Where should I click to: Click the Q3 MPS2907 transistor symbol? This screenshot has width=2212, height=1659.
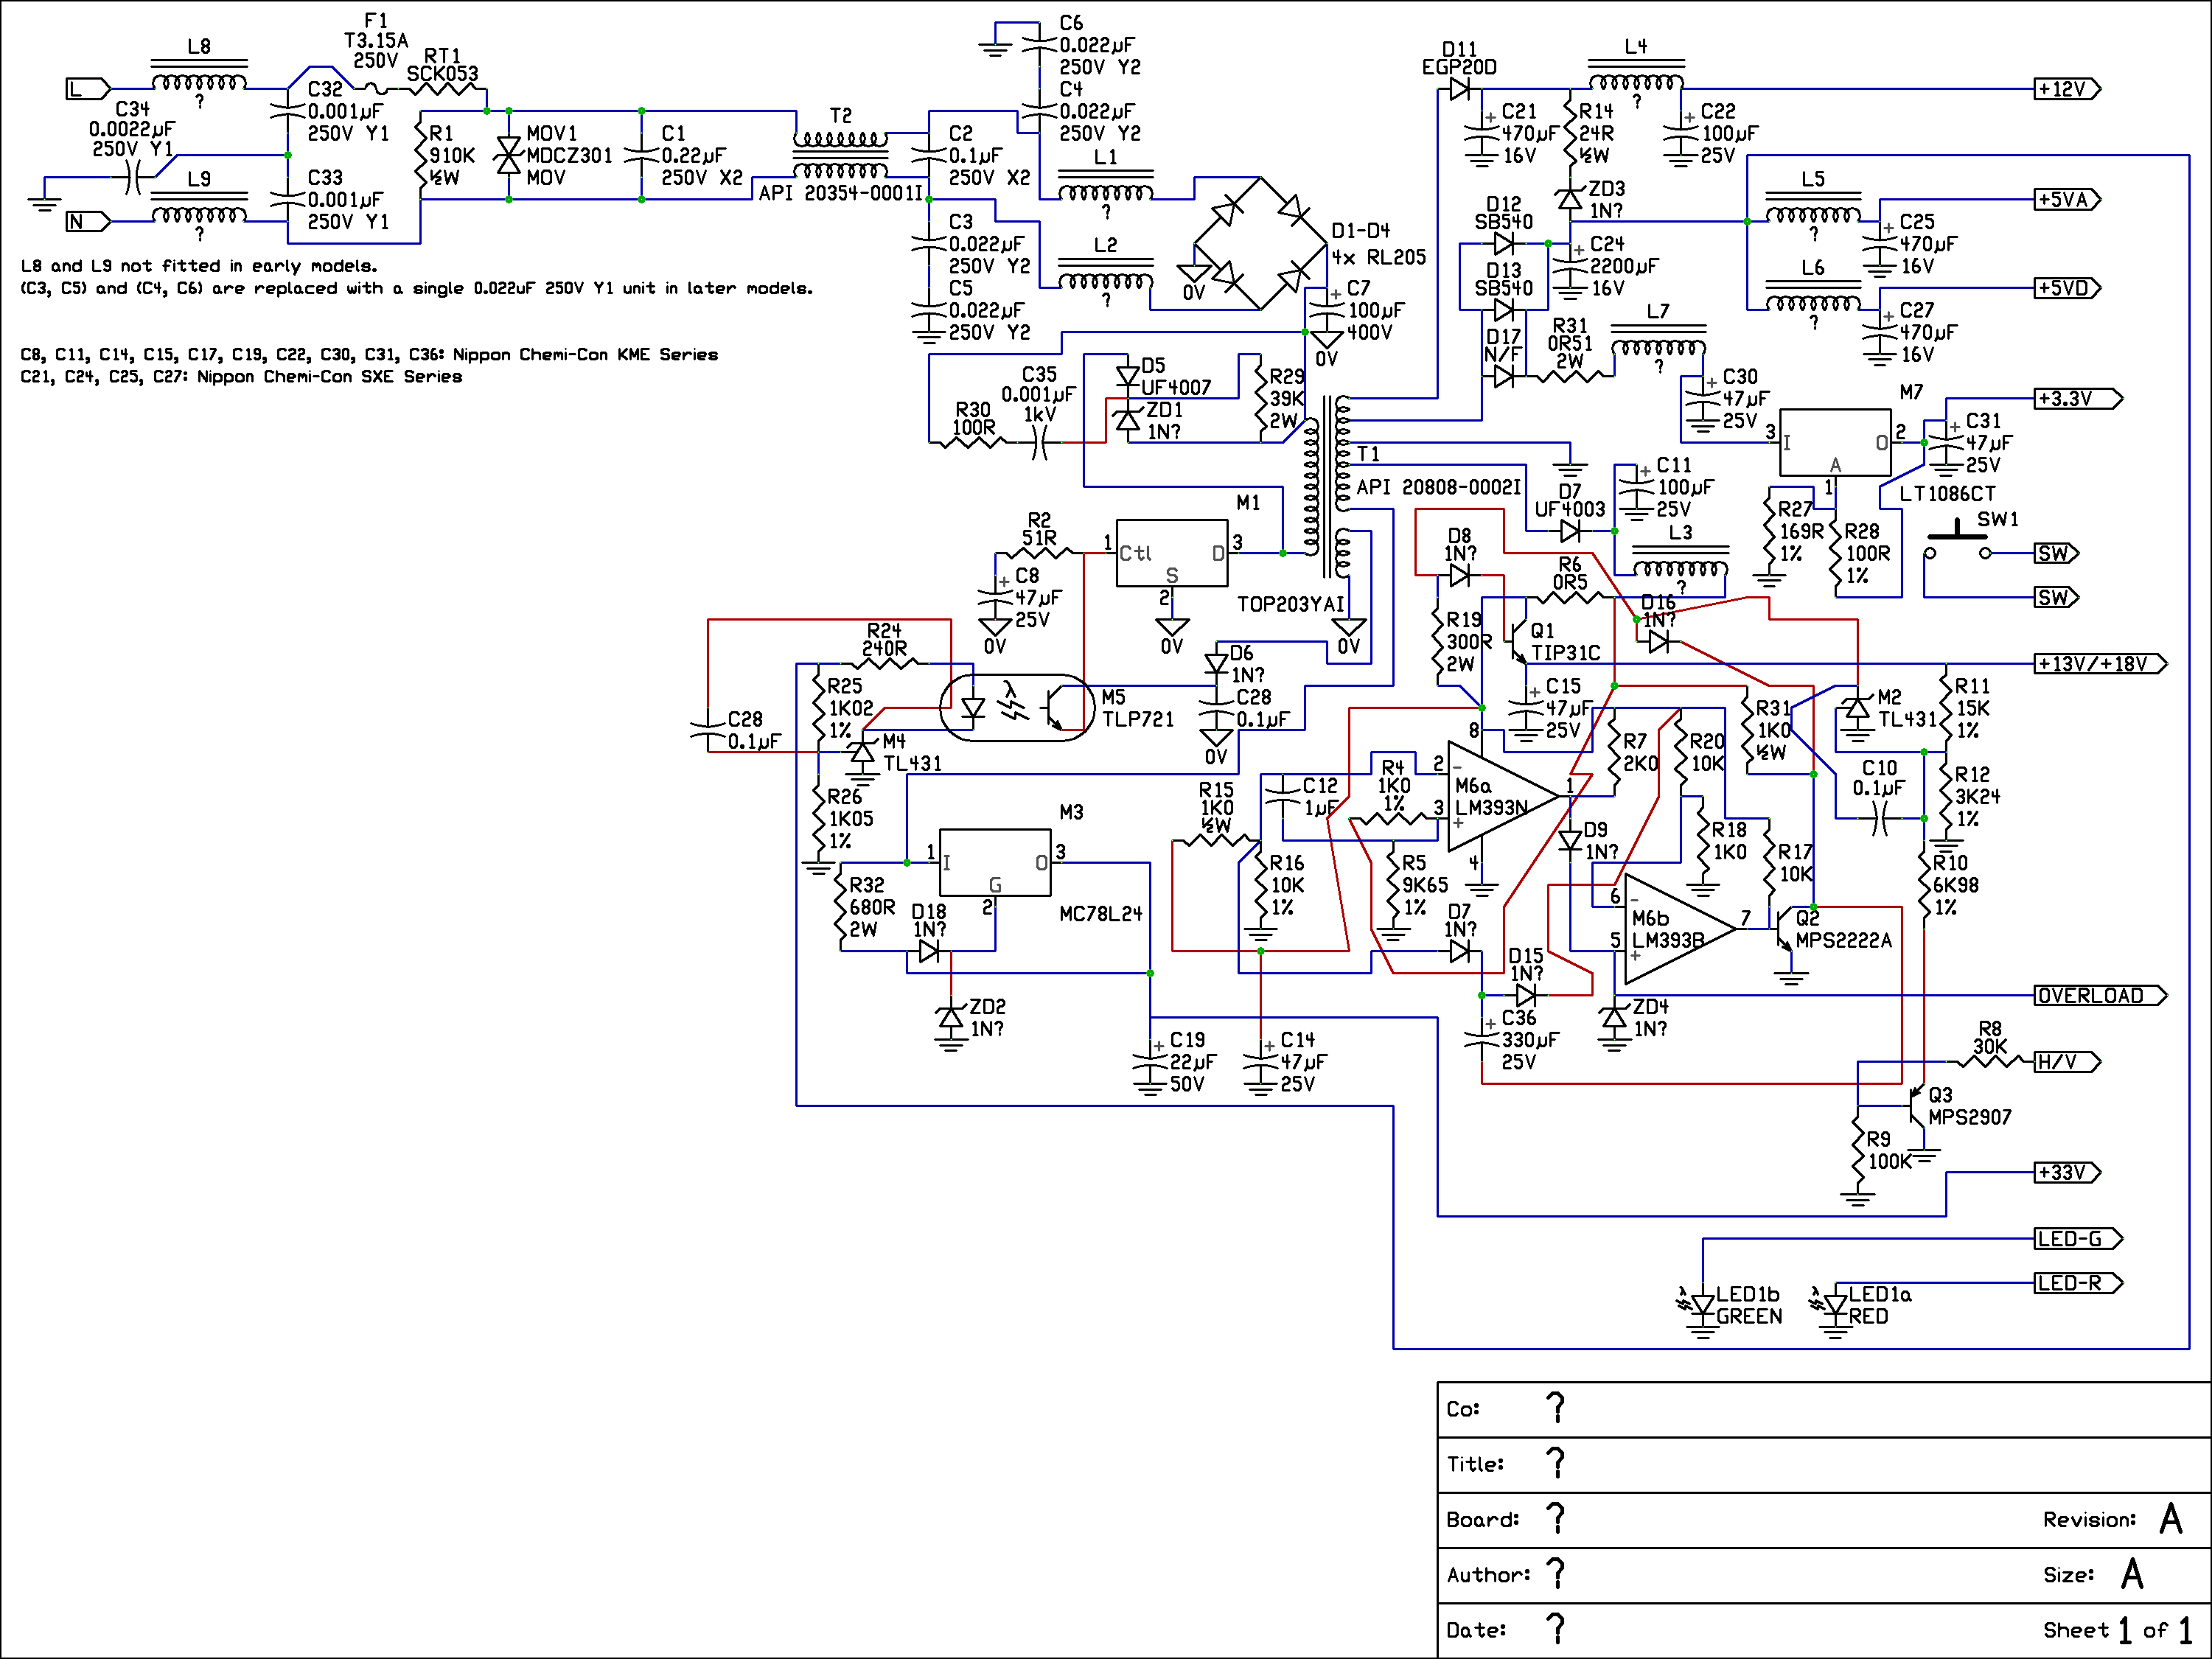[x=1916, y=1106]
